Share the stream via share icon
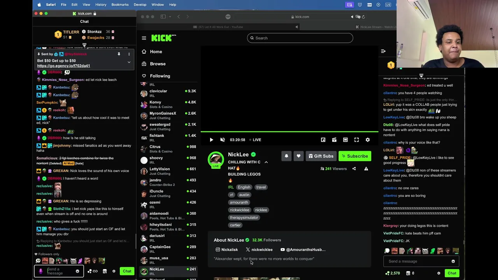Image resolution: width=498 pixels, height=280 pixels. pyautogui.click(x=354, y=169)
